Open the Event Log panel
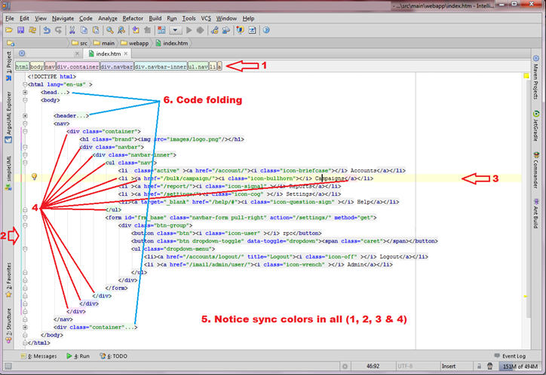The height and width of the screenshot is (375, 546). pyautogui.click(x=509, y=356)
